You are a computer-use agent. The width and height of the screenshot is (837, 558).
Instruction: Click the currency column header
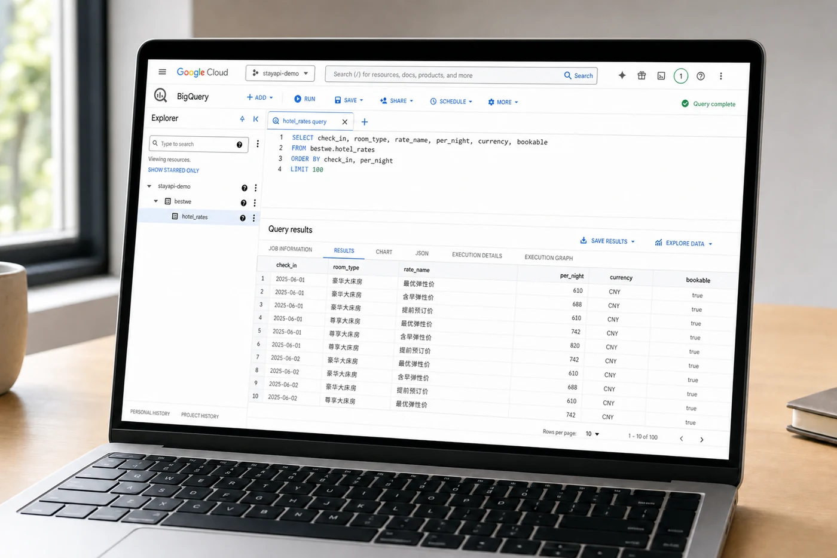[621, 277]
